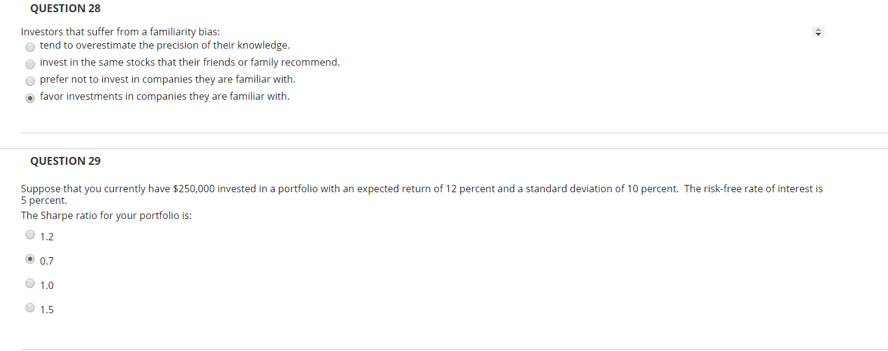
Task: Click the label text "0.7" next to its radio button
Action: [x=46, y=260]
